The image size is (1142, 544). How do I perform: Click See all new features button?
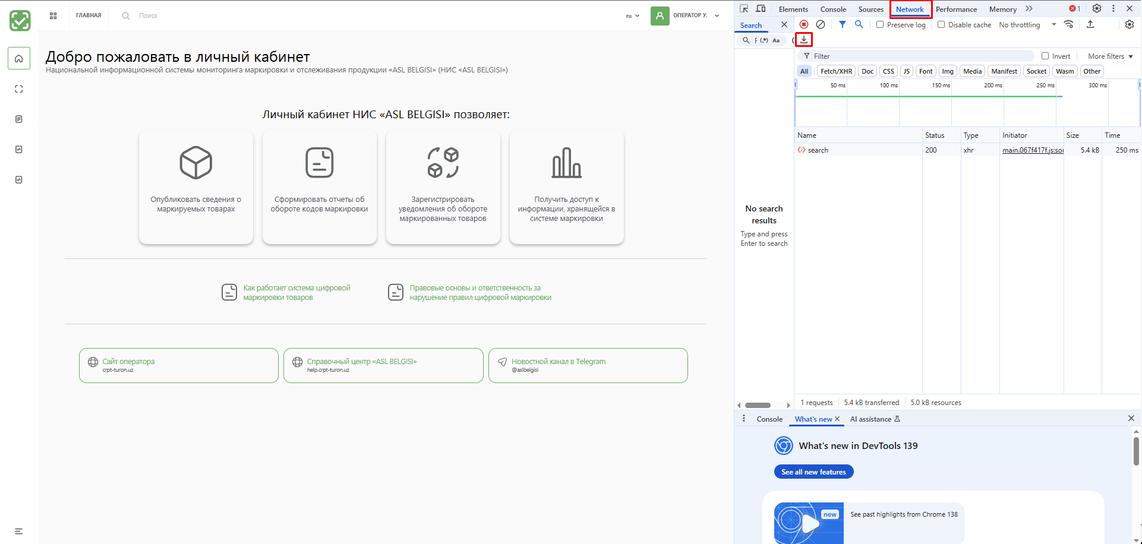coord(813,472)
